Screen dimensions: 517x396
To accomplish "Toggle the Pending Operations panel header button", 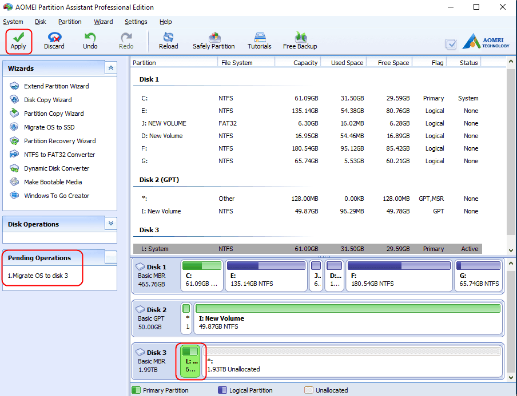I will [x=111, y=257].
